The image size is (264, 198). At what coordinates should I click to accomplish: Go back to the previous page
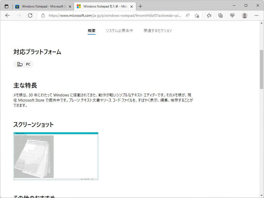[7, 15]
